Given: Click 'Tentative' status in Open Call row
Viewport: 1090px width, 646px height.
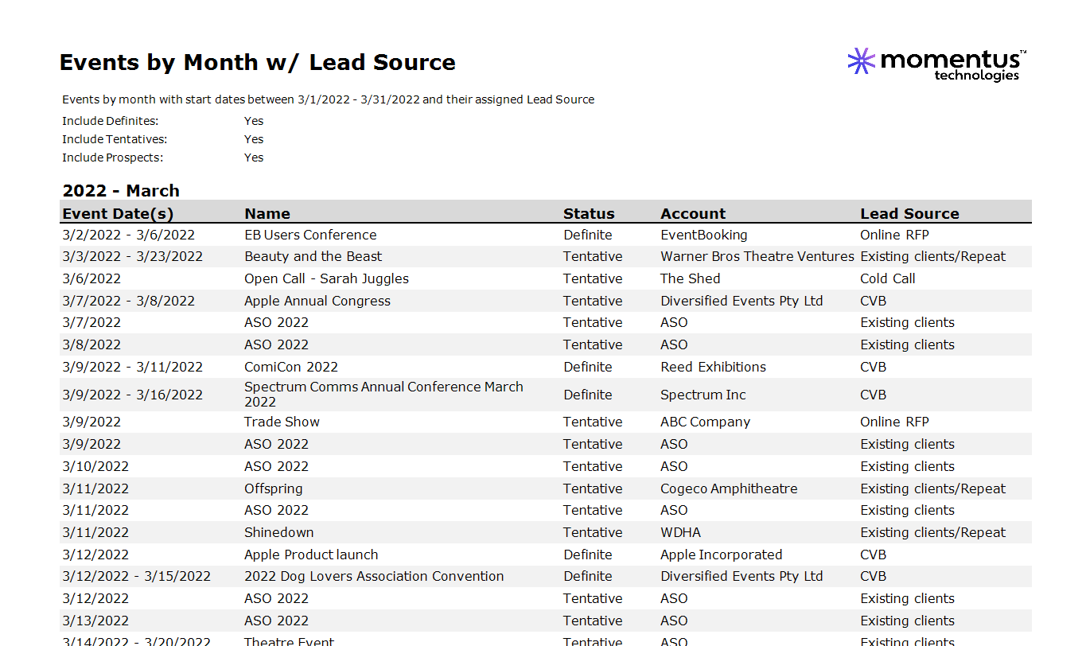Looking at the screenshot, I should click(593, 278).
